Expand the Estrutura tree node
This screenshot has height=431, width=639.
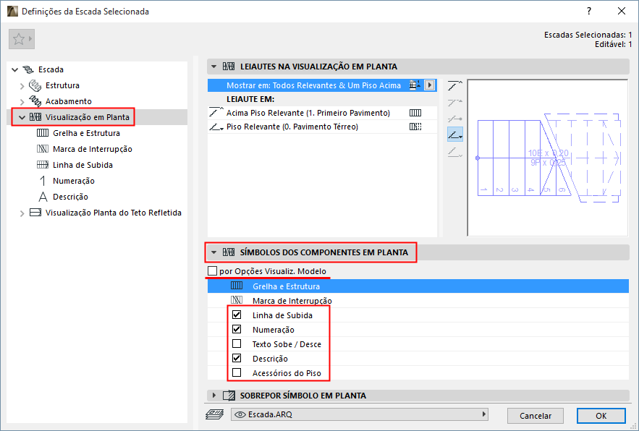tap(22, 86)
